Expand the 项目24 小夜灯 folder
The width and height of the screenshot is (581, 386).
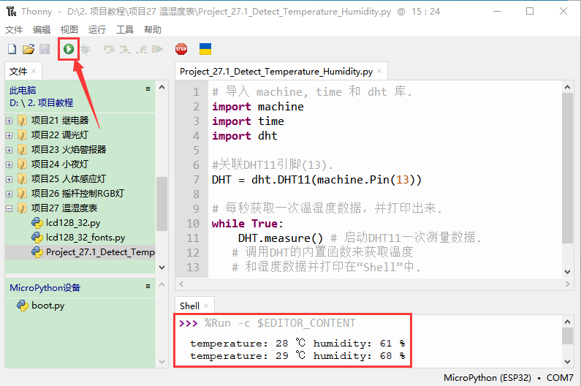(x=10, y=164)
